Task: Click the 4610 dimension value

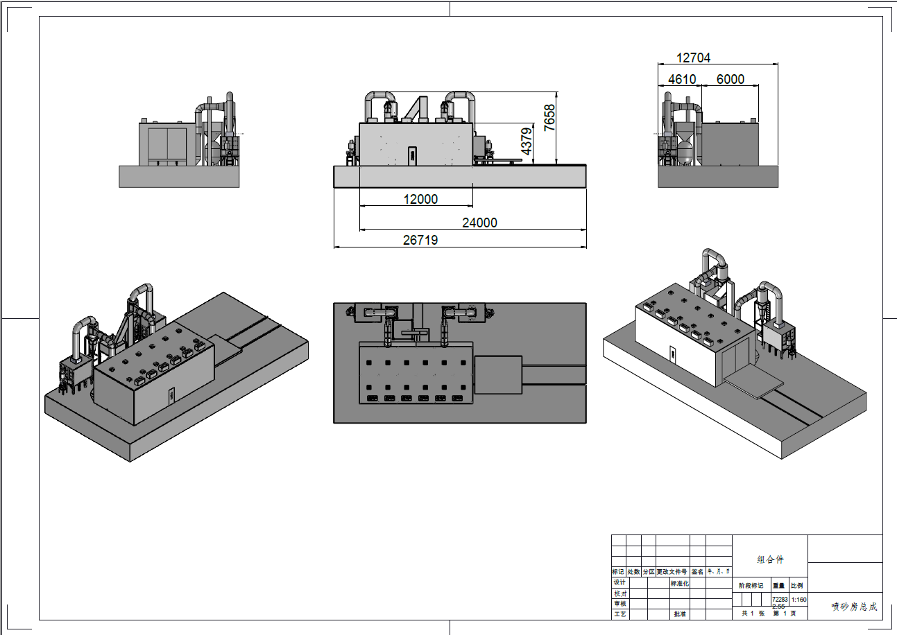Action: pyautogui.click(x=681, y=80)
